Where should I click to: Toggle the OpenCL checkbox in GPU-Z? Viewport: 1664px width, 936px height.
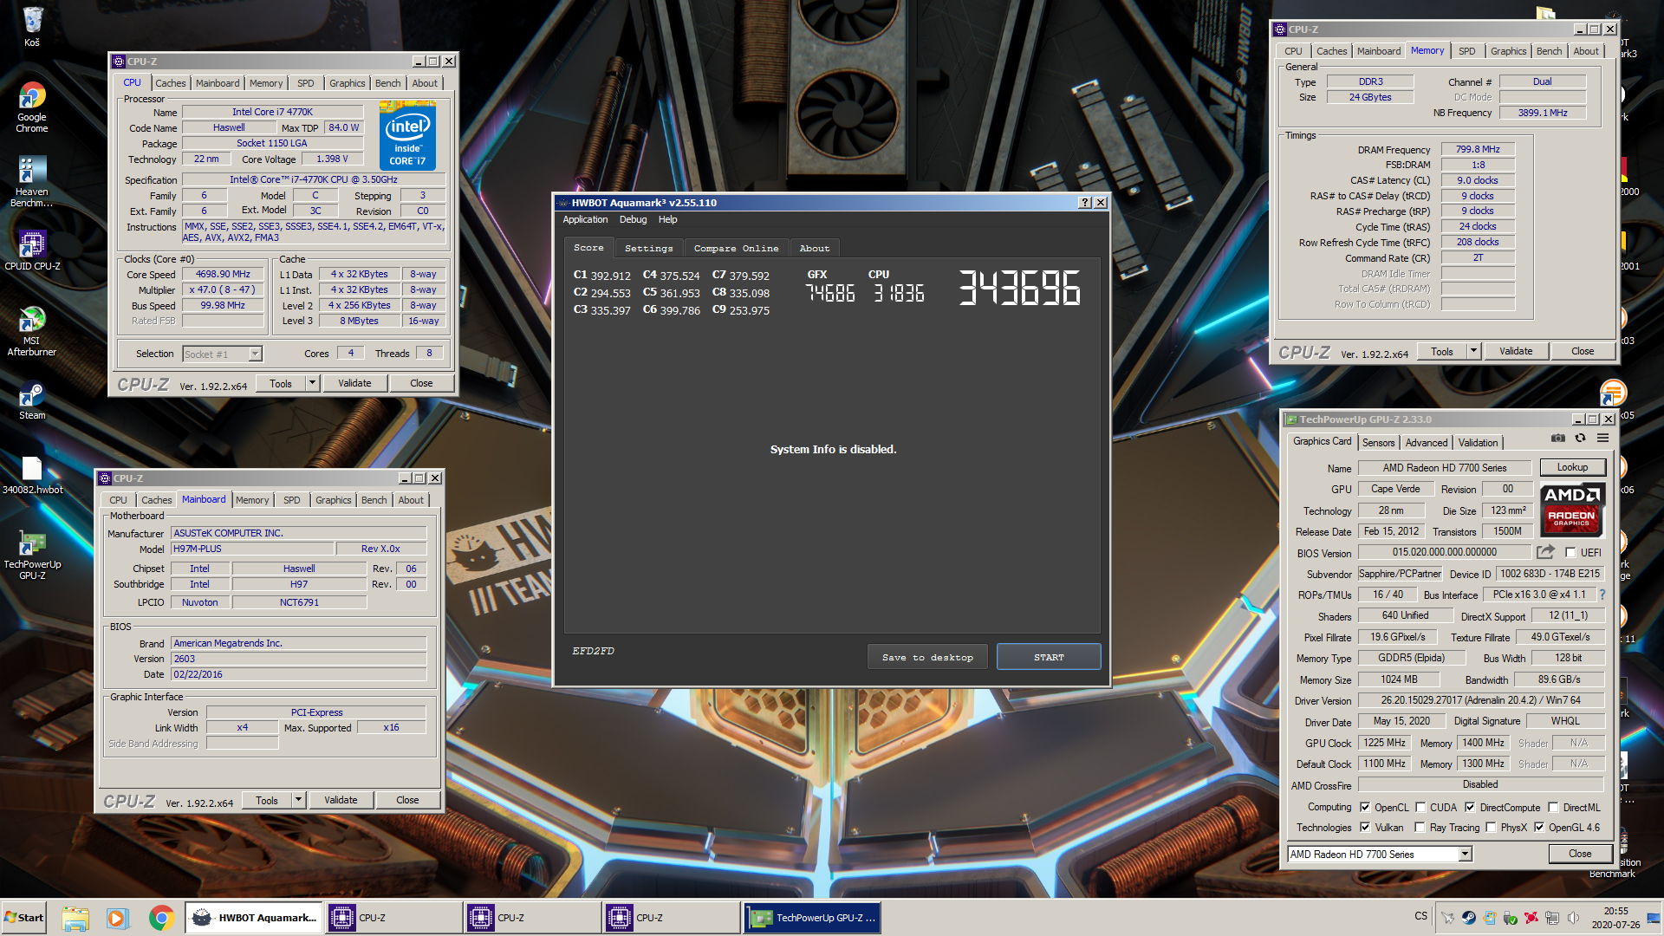[x=1365, y=807]
